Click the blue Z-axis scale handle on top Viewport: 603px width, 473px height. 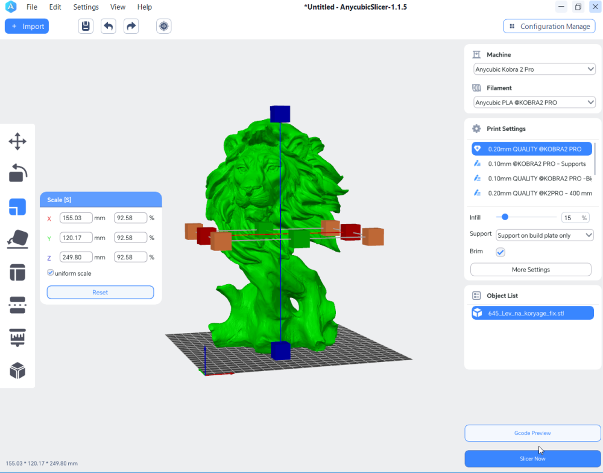click(280, 114)
